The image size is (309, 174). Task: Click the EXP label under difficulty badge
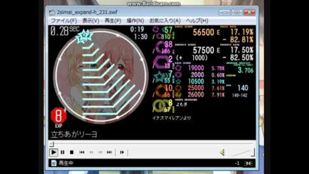tap(59, 126)
